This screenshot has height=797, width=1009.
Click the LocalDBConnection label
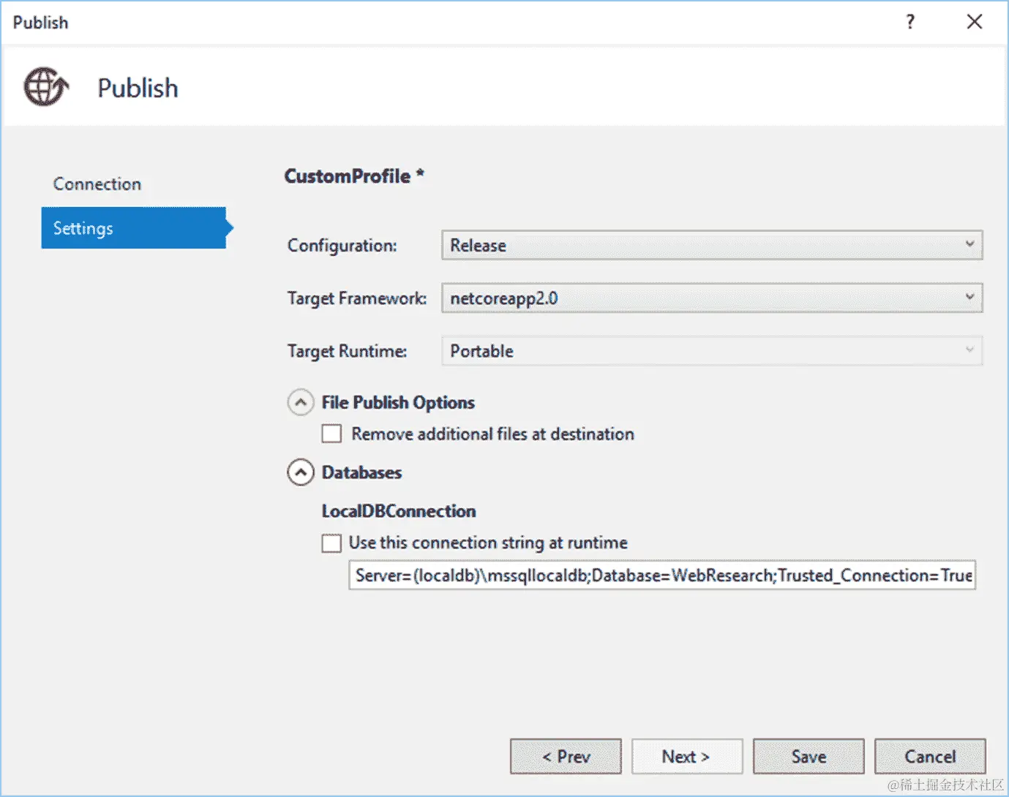(399, 511)
